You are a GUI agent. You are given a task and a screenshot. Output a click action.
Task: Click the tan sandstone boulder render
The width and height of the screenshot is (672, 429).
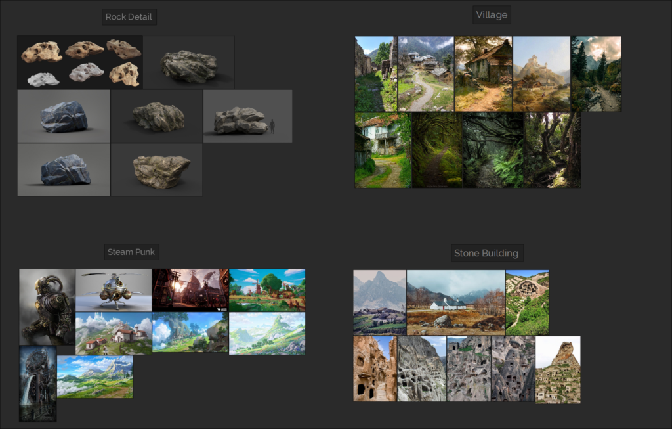(156, 170)
